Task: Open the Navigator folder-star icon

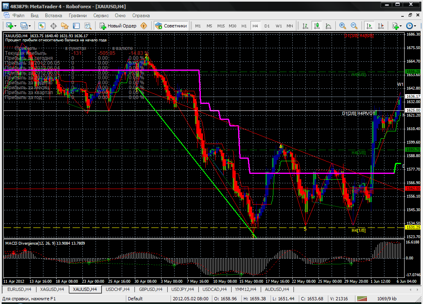Action: 64,26
